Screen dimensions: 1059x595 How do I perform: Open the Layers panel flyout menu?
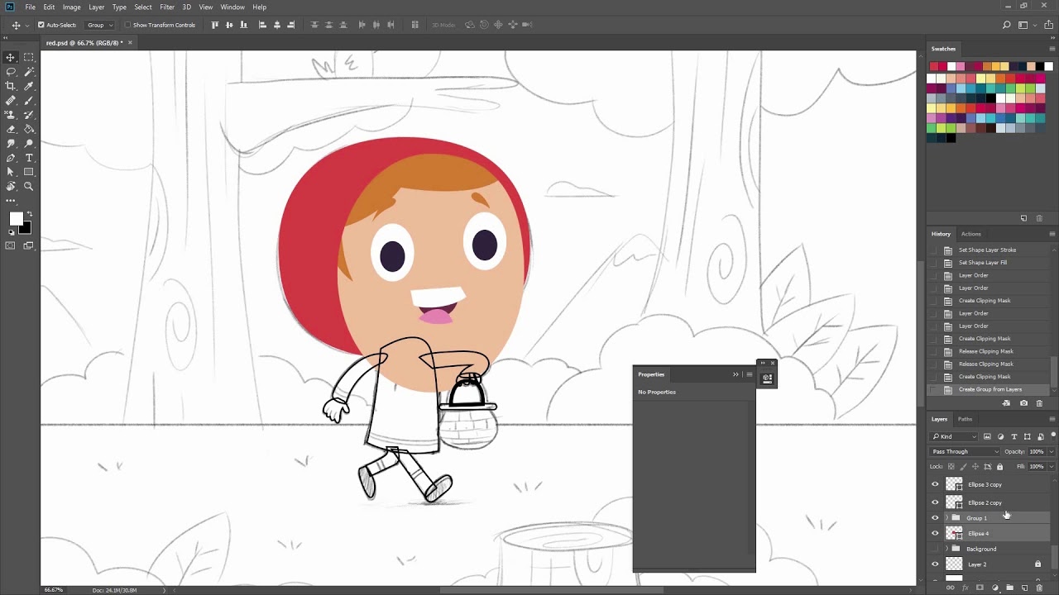tap(1052, 419)
